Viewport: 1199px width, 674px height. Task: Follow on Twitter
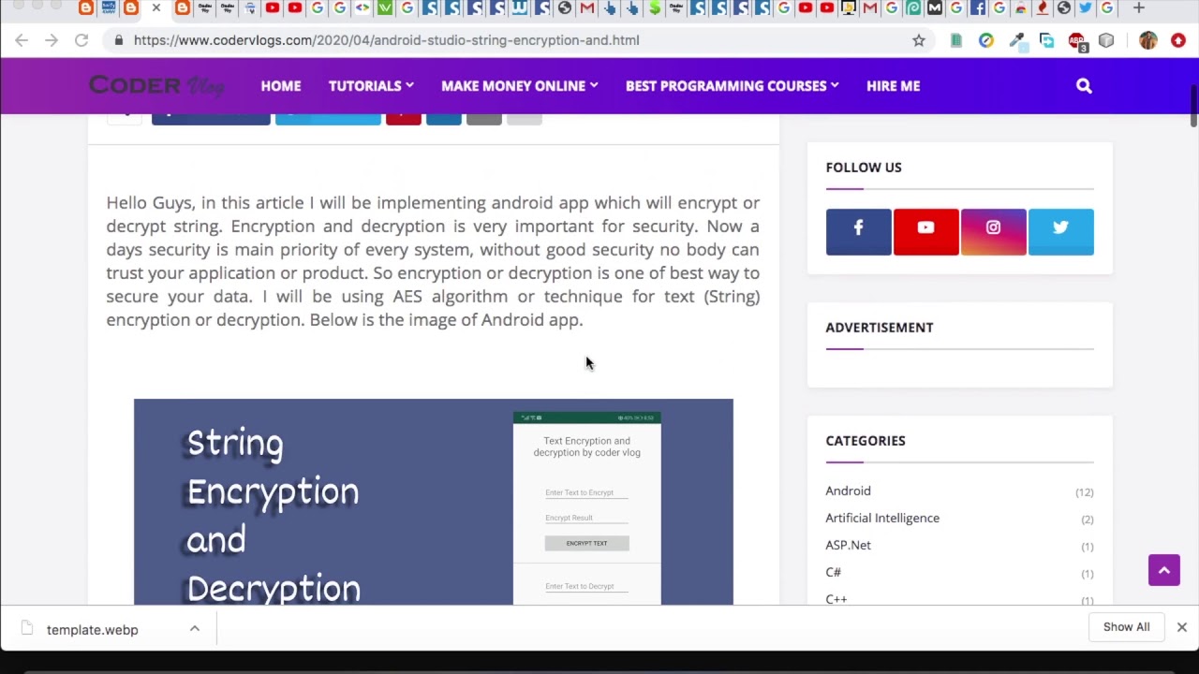coord(1060,232)
